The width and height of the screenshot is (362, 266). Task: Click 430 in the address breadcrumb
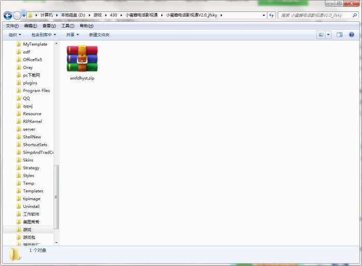pyautogui.click(x=113, y=15)
